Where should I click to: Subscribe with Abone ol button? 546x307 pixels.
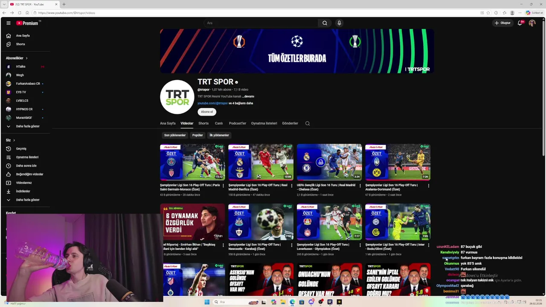pyautogui.click(x=207, y=112)
